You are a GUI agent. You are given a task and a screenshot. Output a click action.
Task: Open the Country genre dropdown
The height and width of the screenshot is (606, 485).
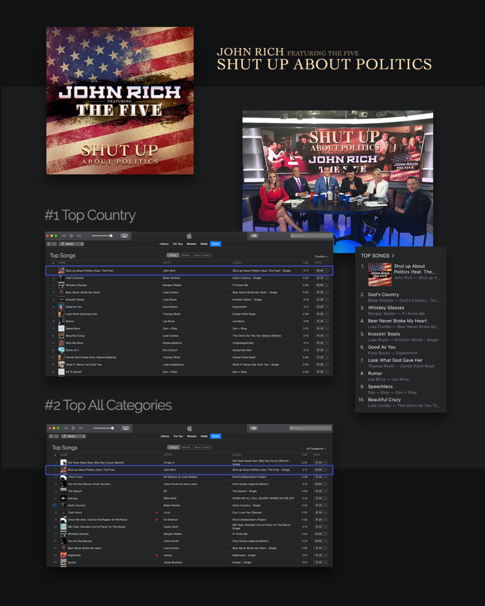[321, 256]
